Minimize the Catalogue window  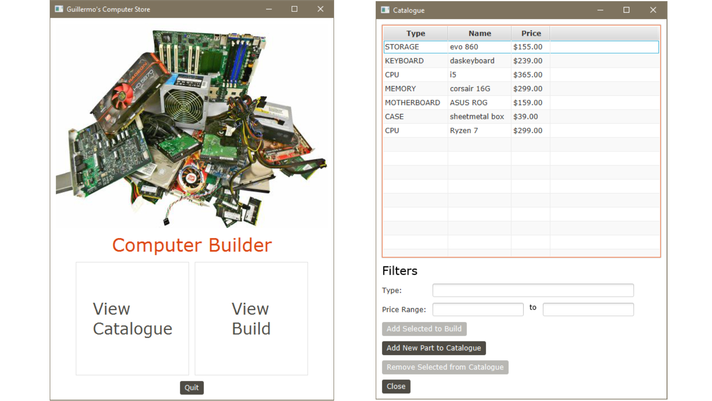point(600,10)
